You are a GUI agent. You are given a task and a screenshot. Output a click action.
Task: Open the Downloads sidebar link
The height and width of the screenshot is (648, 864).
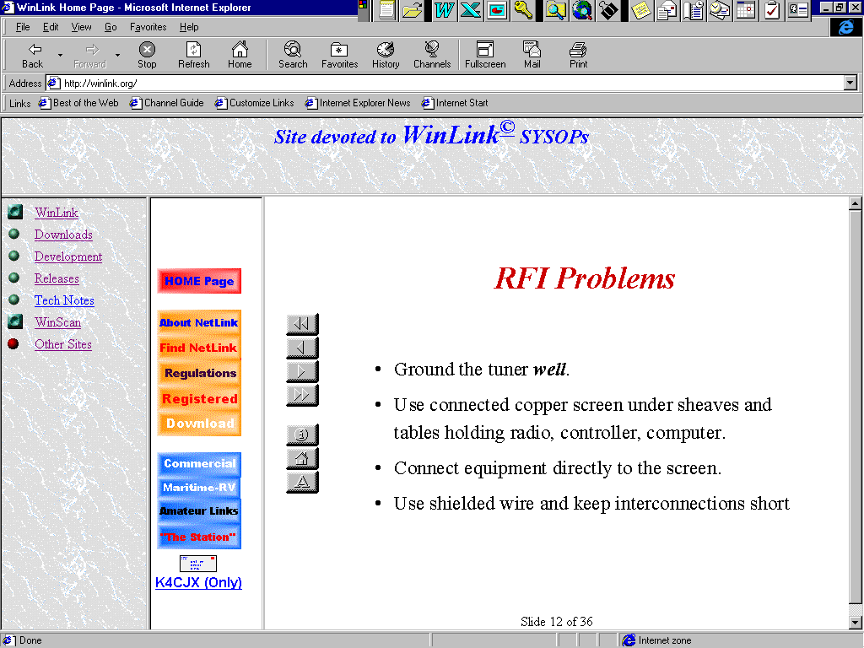click(x=63, y=235)
